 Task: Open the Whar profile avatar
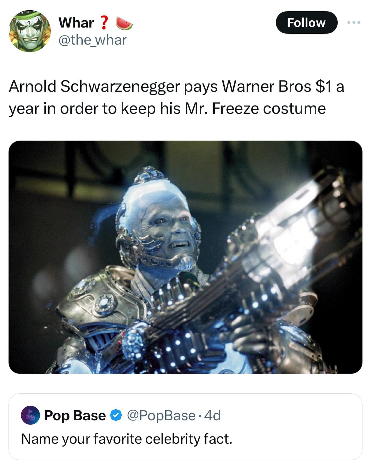coord(30,31)
